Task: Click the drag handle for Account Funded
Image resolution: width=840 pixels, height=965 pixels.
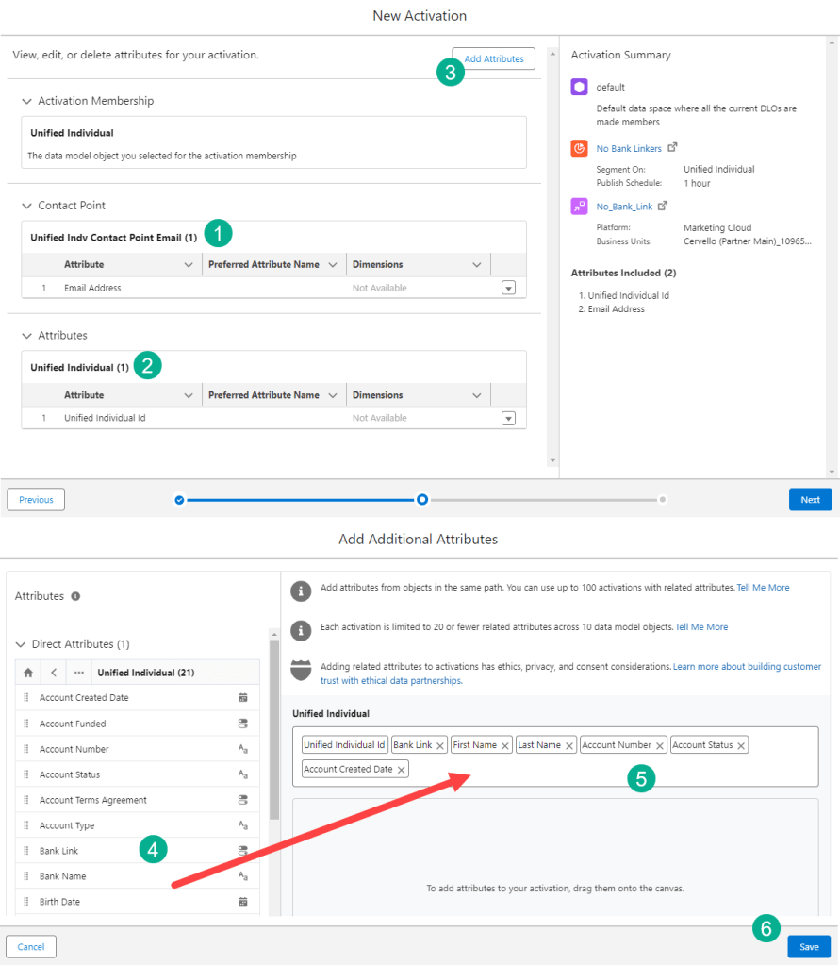Action: click(26, 724)
